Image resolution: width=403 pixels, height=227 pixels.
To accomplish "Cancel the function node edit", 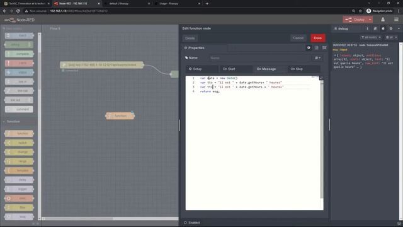I will click(x=298, y=38).
